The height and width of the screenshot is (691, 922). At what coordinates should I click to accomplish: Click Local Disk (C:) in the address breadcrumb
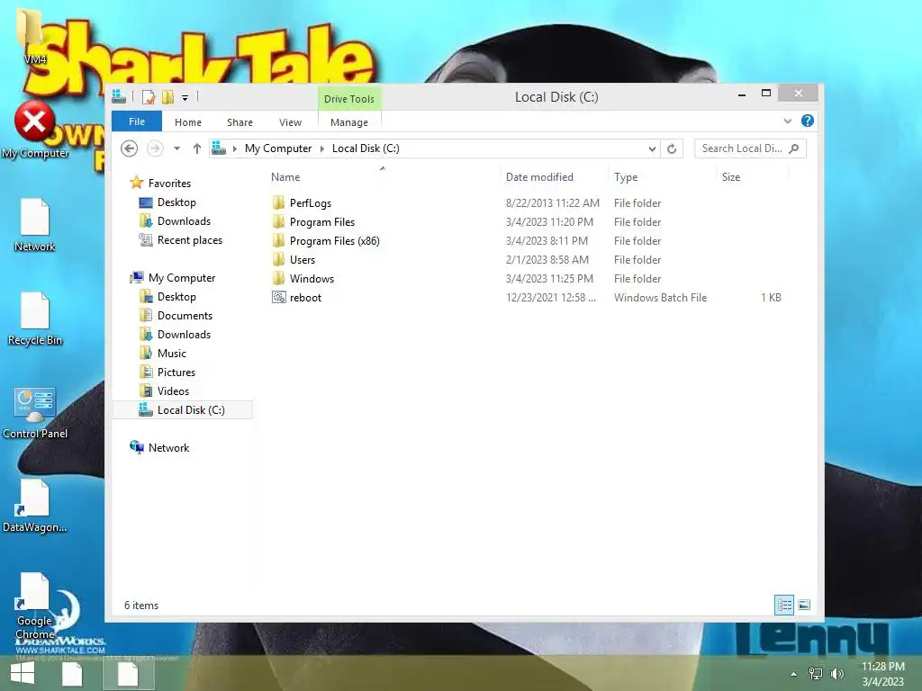pyautogui.click(x=366, y=148)
